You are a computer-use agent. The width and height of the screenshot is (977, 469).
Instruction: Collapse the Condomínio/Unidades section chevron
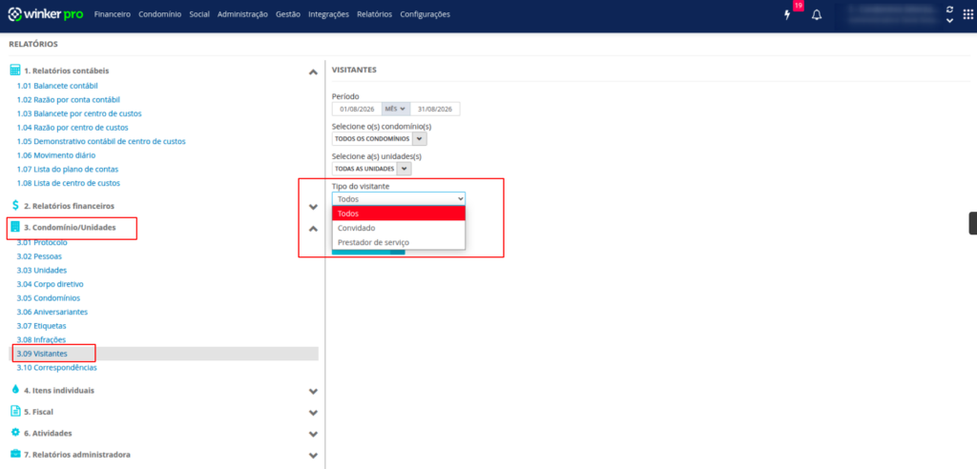tap(313, 229)
